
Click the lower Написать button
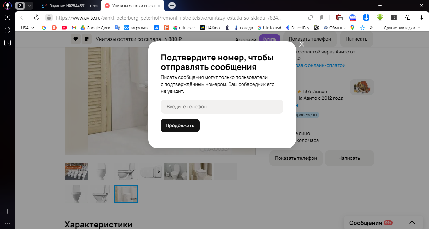tap(349, 158)
